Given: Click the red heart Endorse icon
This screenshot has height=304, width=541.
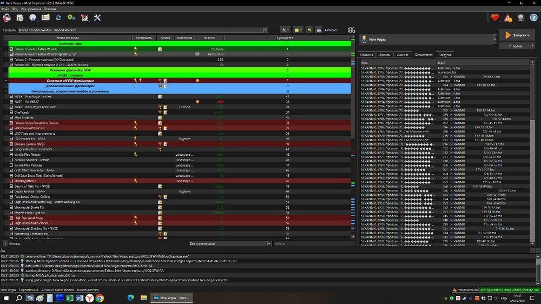Looking at the screenshot, I should click(x=495, y=18).
